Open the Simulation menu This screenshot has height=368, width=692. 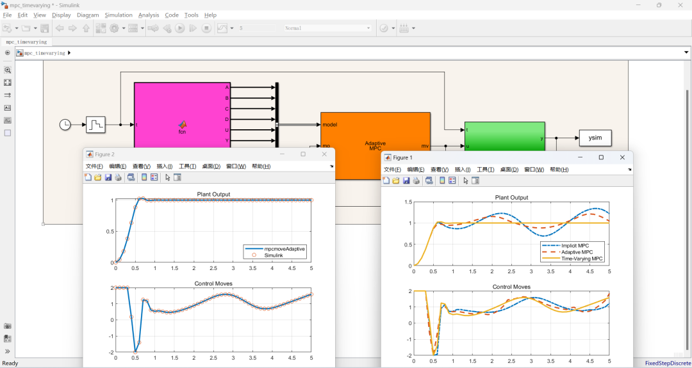click(x=119, y=15)
